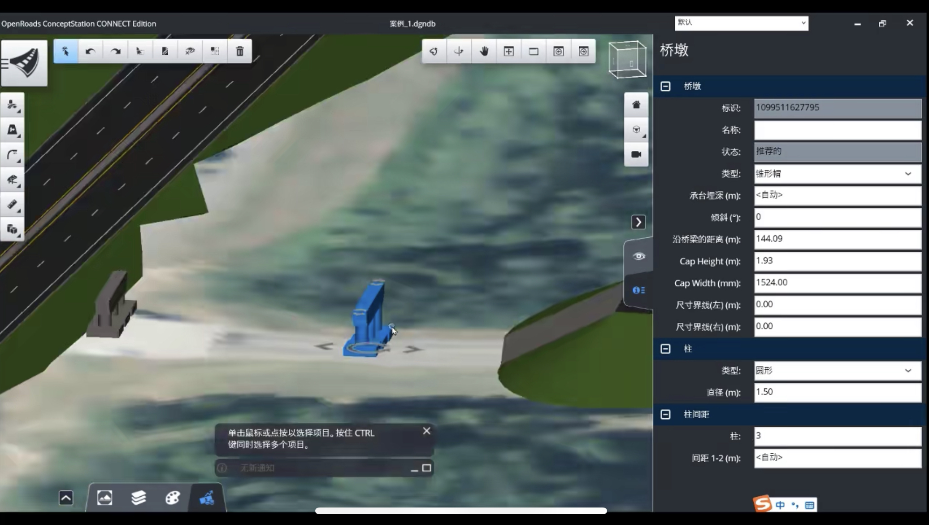Screen dimensions: 929x525
Task: Select the ruler measurement tool in left sidebar
Action: 12,205
